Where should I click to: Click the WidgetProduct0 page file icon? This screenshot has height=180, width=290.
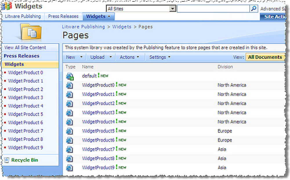[x=70, y=85]
